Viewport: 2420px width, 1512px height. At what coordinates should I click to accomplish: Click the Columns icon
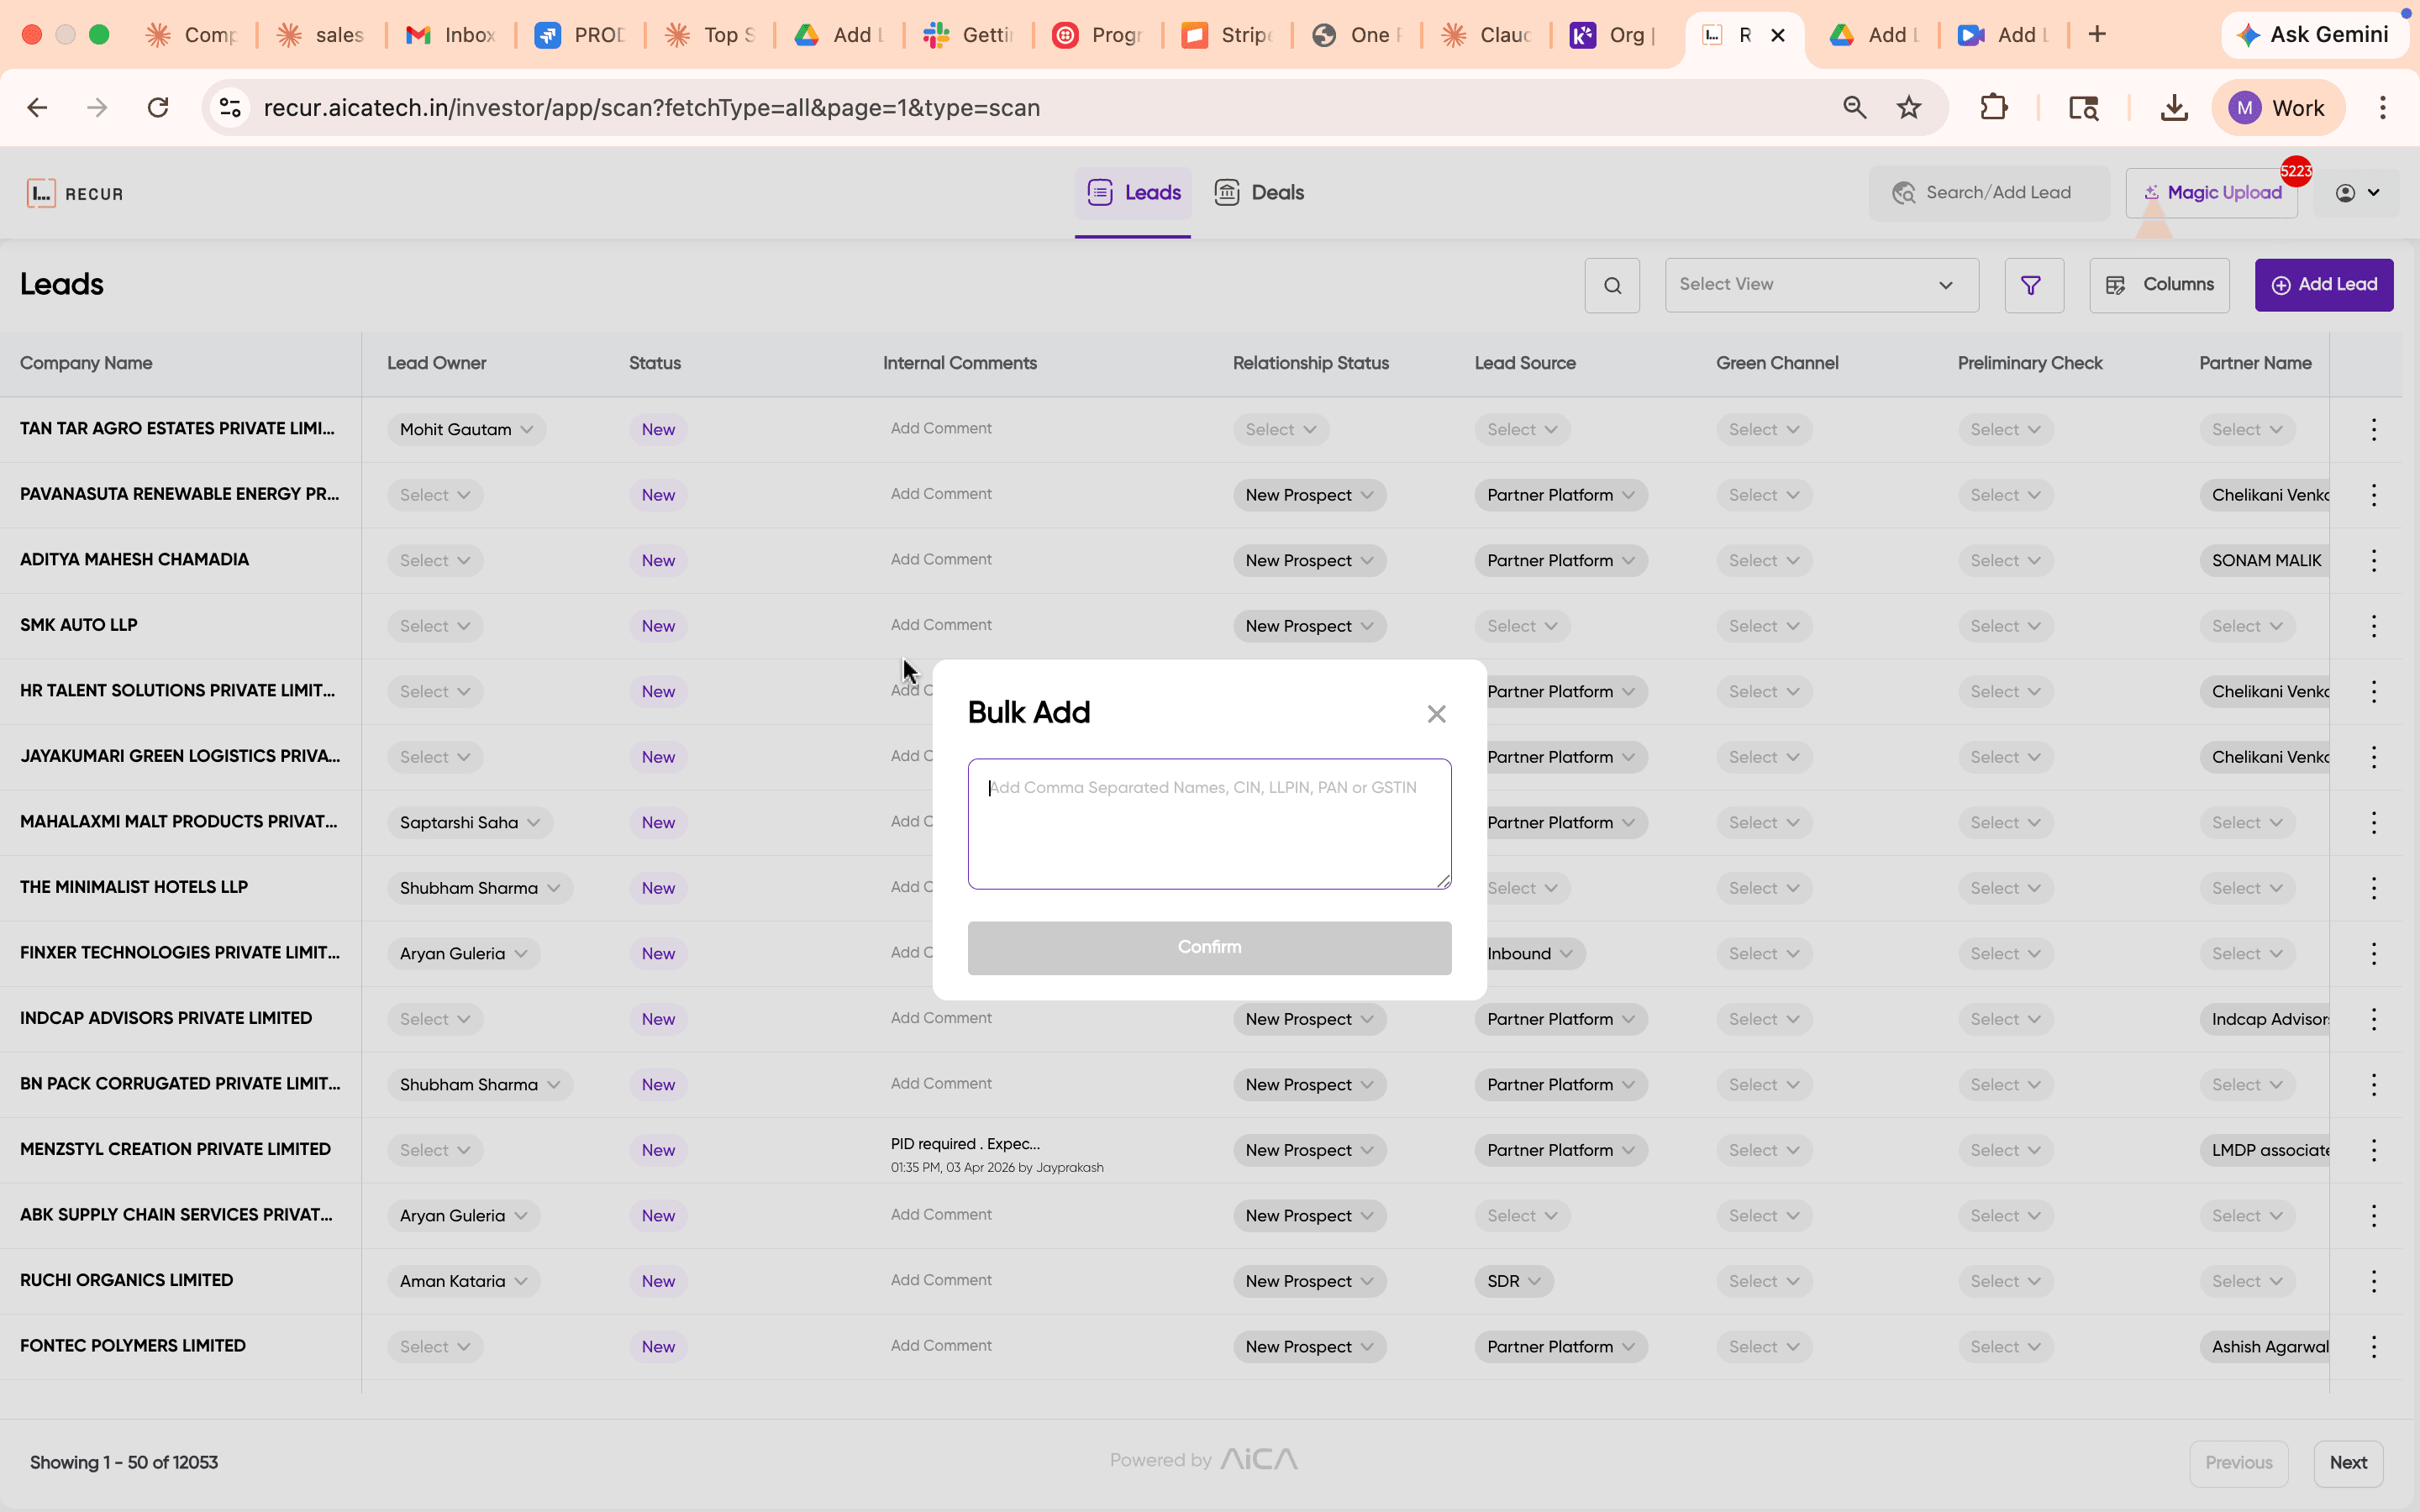tap(2117, 285)
